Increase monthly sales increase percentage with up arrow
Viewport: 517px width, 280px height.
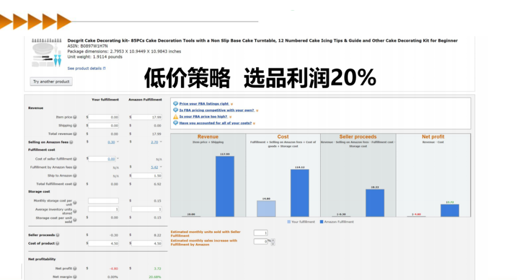273,240
